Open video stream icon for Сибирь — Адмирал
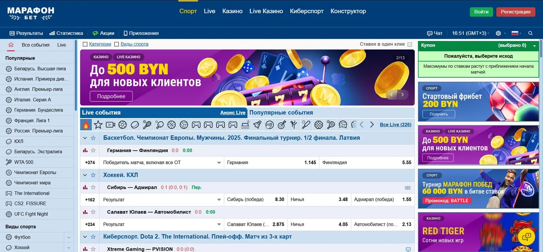543x252 pixels. point(408,187)
